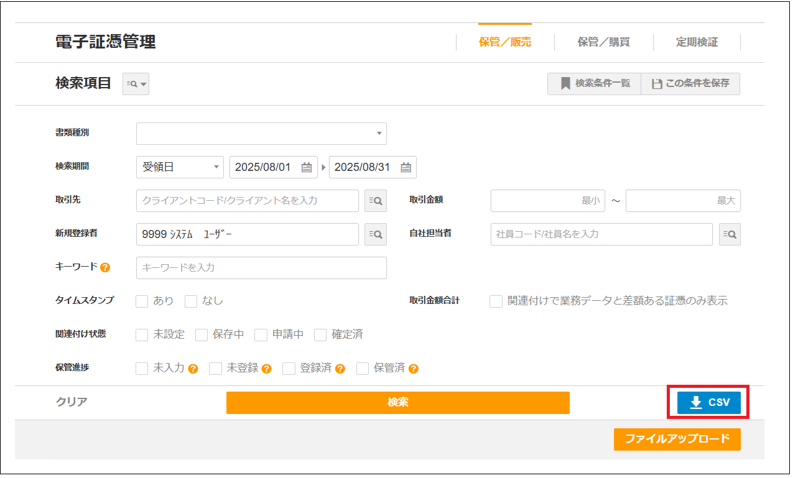Click the help icon next to 保管済

tap(414, 369)
